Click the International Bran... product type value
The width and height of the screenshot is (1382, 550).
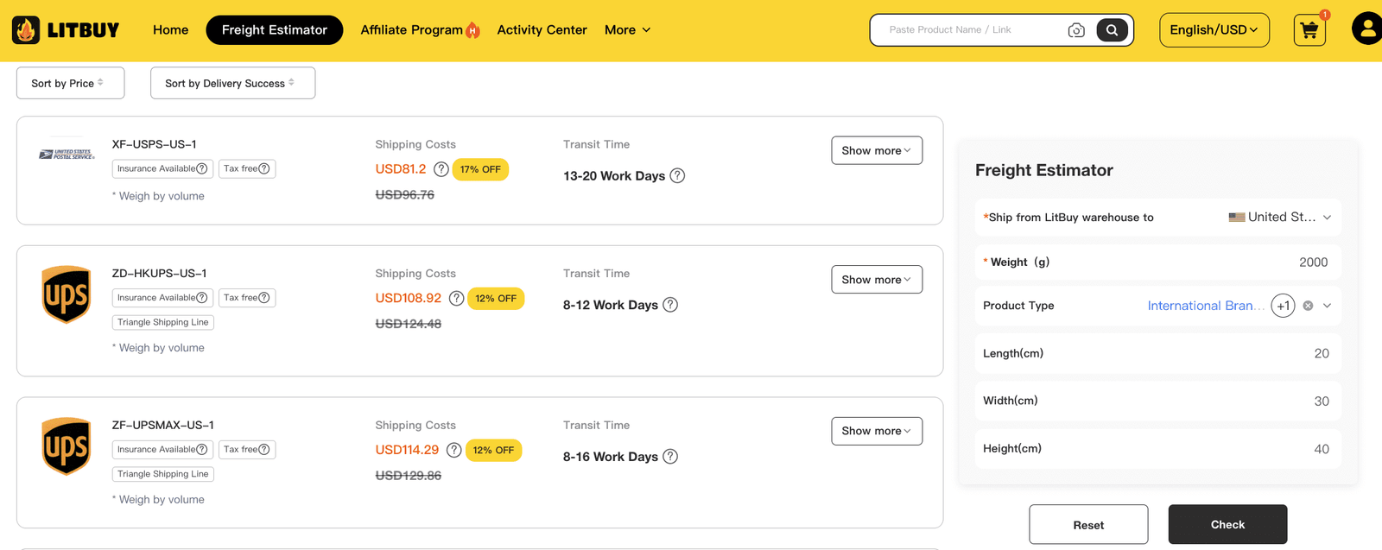coord(1206,306)
